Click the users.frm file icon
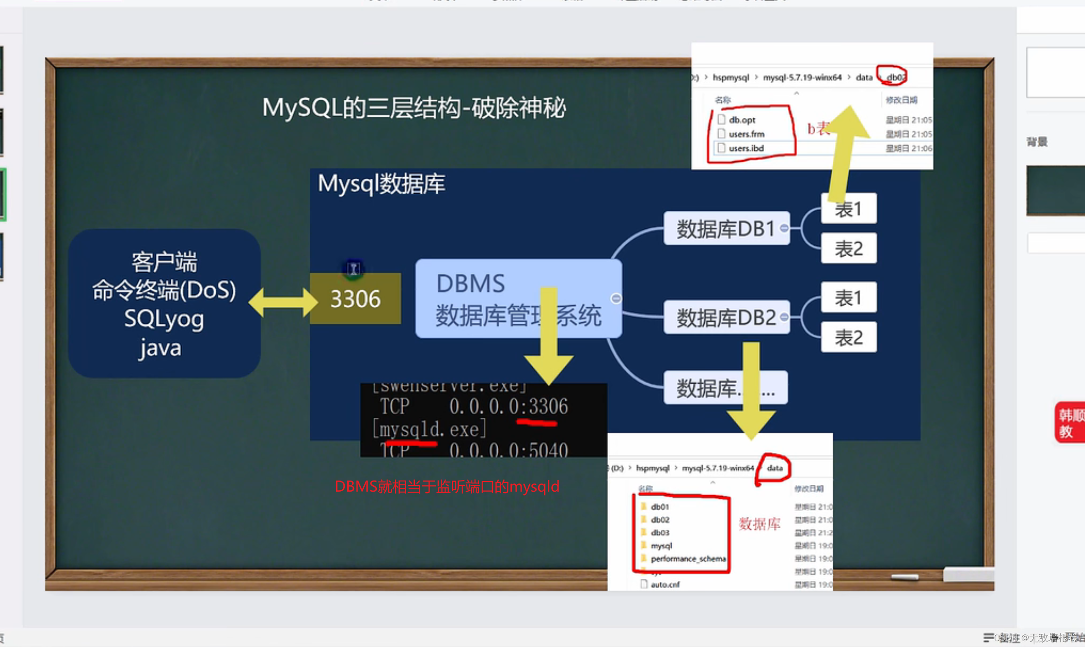The image size is (1085, 647). (x=721, y=133)
